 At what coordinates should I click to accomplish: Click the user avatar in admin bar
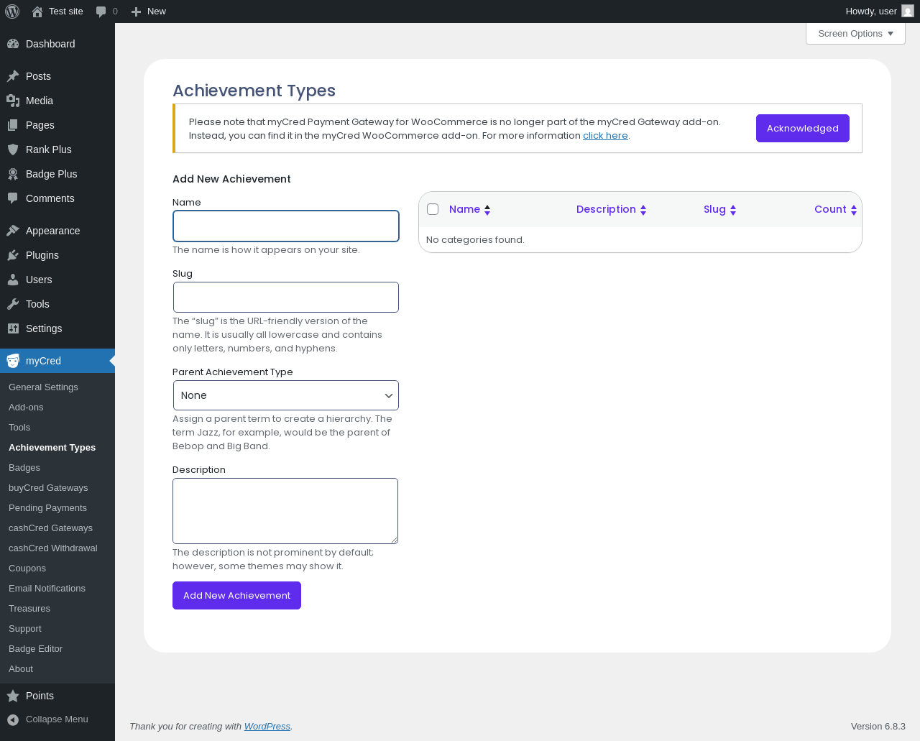(x=908, y=11)
